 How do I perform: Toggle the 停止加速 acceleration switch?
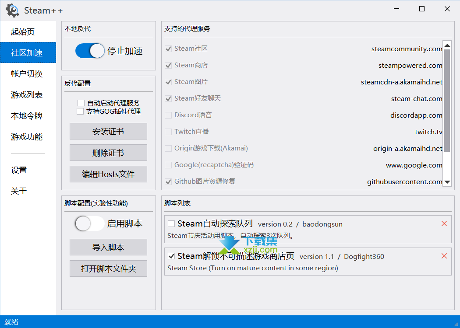[90, 51]
